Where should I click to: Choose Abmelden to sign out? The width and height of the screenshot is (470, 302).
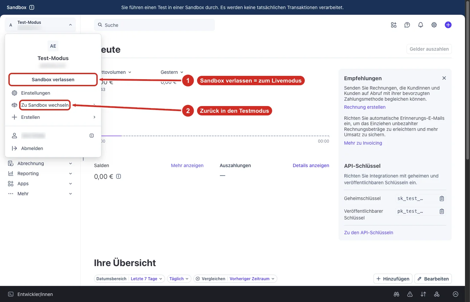point(53,148)
